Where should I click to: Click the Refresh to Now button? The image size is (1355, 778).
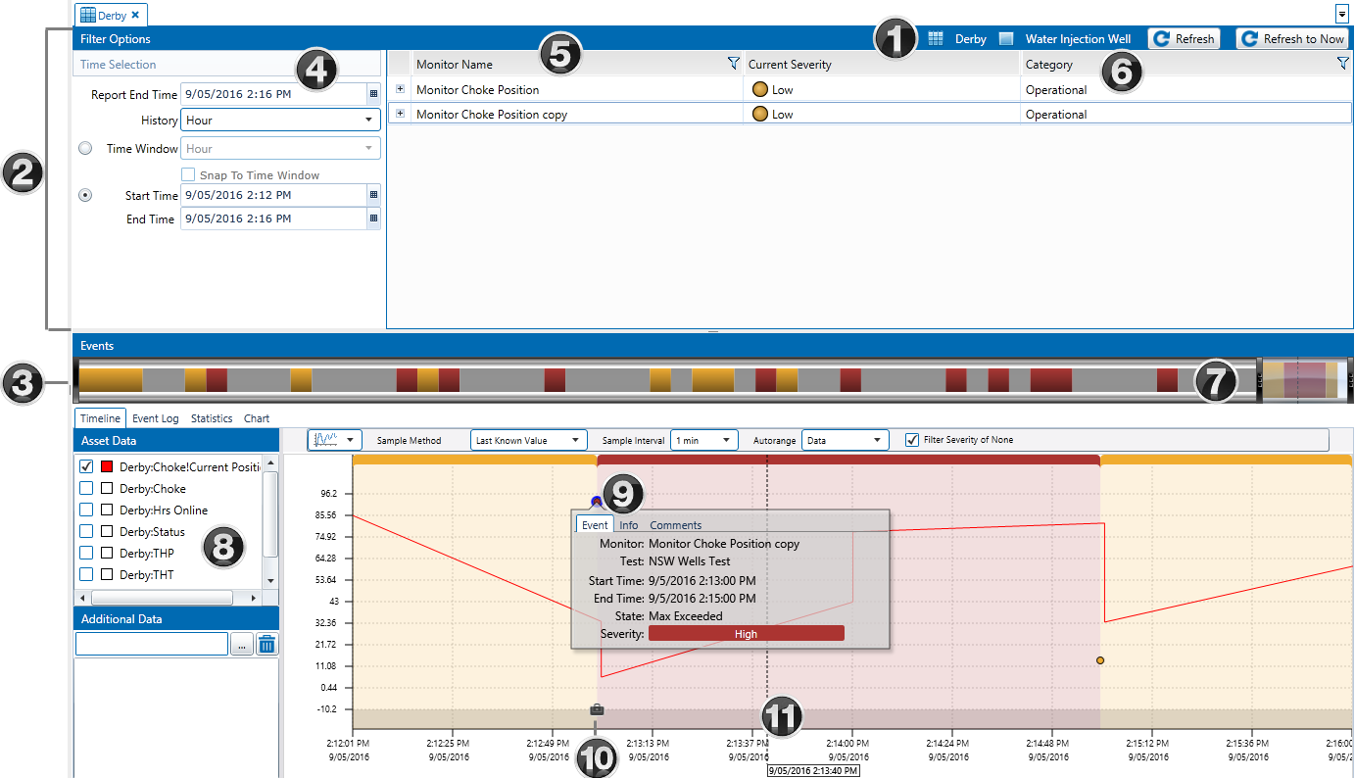pyautogui.click(x=1292, y=39)
